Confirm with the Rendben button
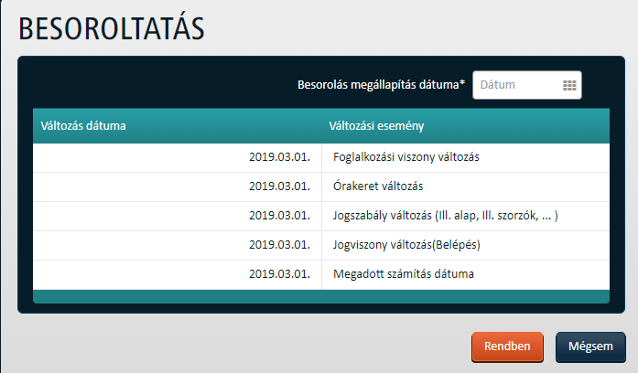638x373 pixels. [507, 346]
